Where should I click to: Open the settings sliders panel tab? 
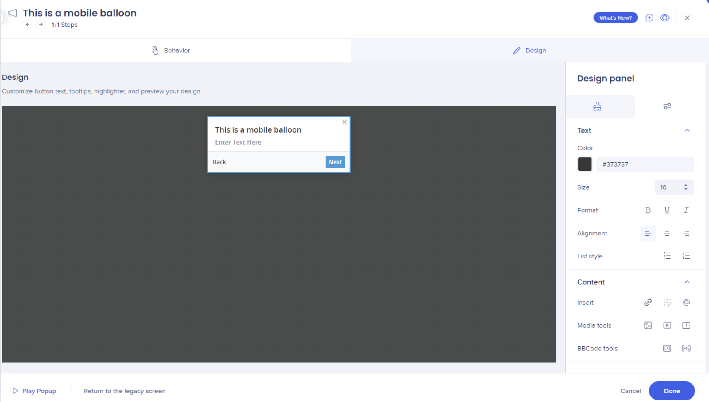click(667, 106)
